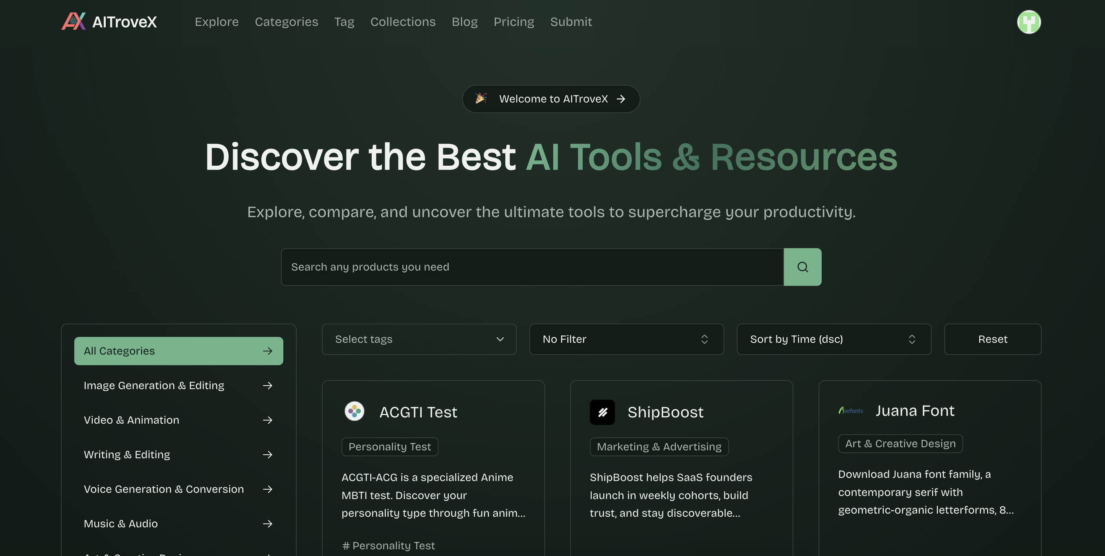Click the arrow beside Voice Generation & Conversion

[x=268, y=489]
